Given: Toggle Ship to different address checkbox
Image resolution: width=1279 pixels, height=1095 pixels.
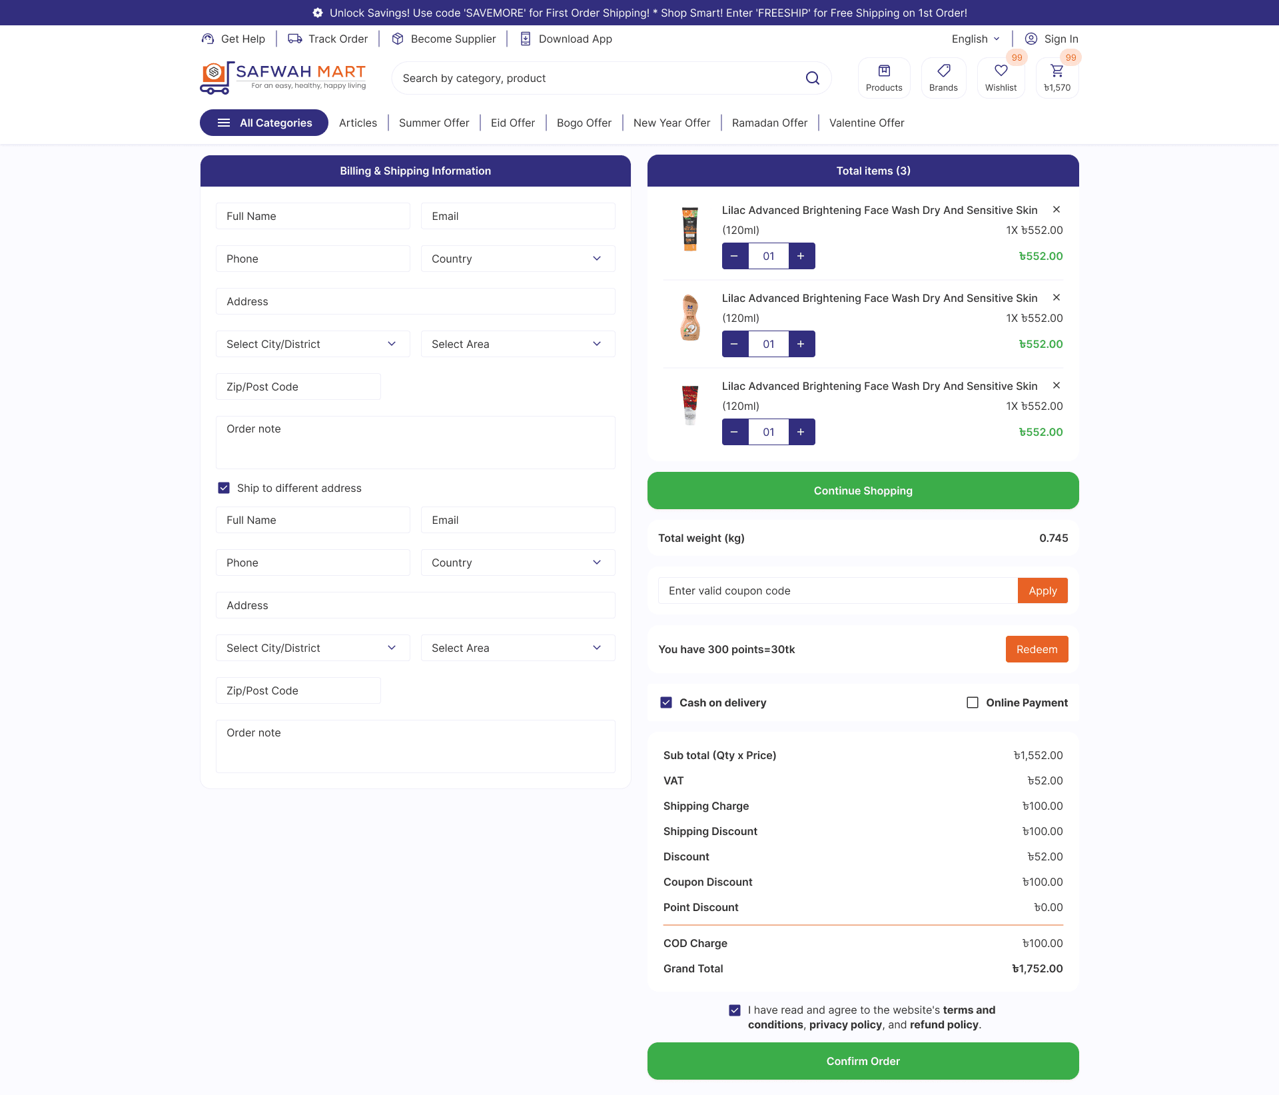Looking at the screenshot, I should click(x=224, y=488).
